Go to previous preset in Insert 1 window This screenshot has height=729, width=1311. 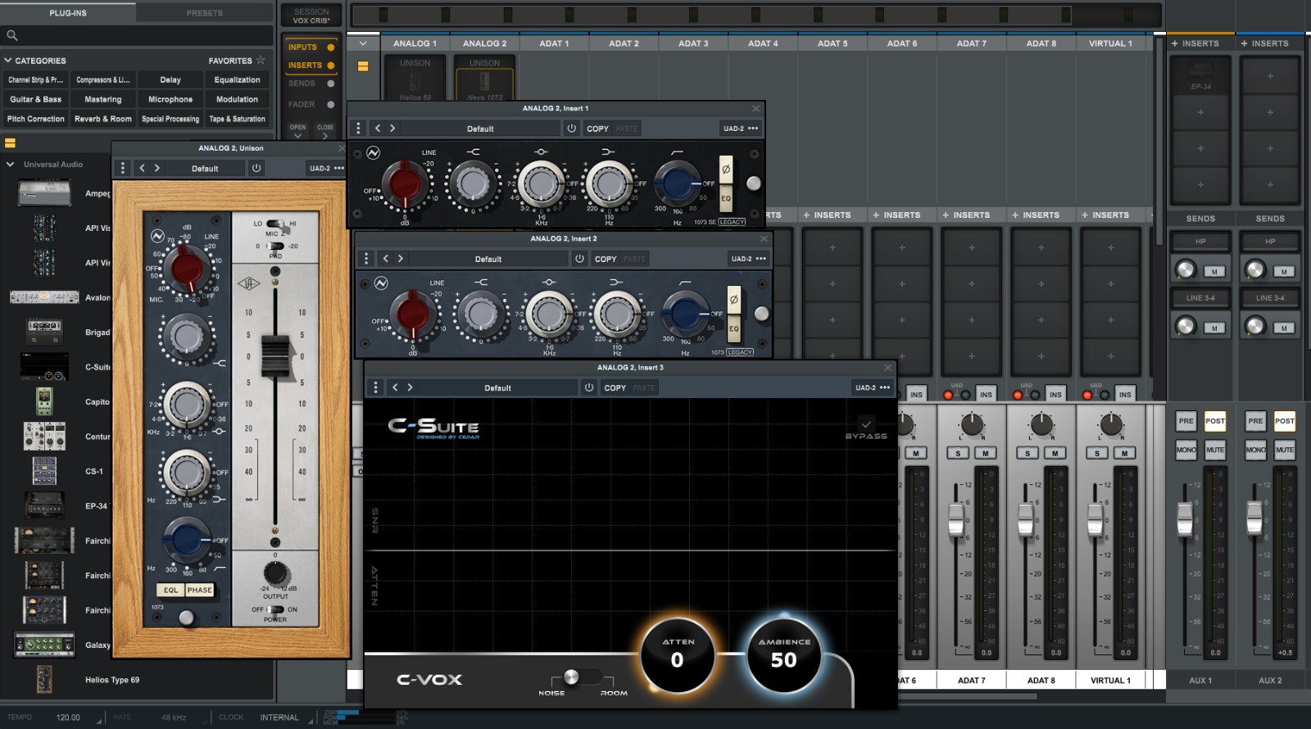(x=377, y=129)
